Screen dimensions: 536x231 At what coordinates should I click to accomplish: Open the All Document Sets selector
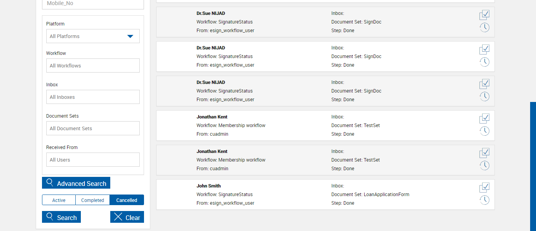[x=93, y=128]
